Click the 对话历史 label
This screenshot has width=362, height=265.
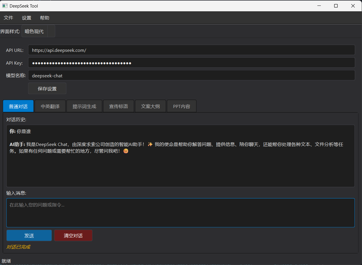click(x=16, y=119)
